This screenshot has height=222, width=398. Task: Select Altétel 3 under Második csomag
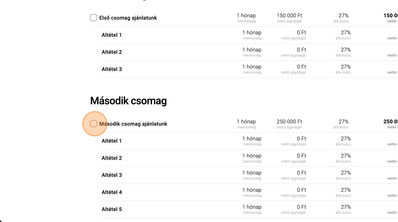[112, 175]
